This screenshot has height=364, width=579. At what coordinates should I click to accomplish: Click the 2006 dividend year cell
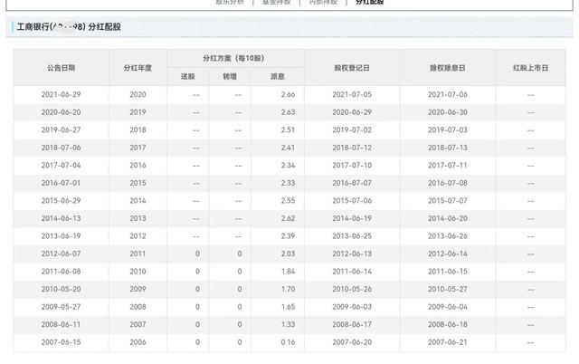coord(138,342)
